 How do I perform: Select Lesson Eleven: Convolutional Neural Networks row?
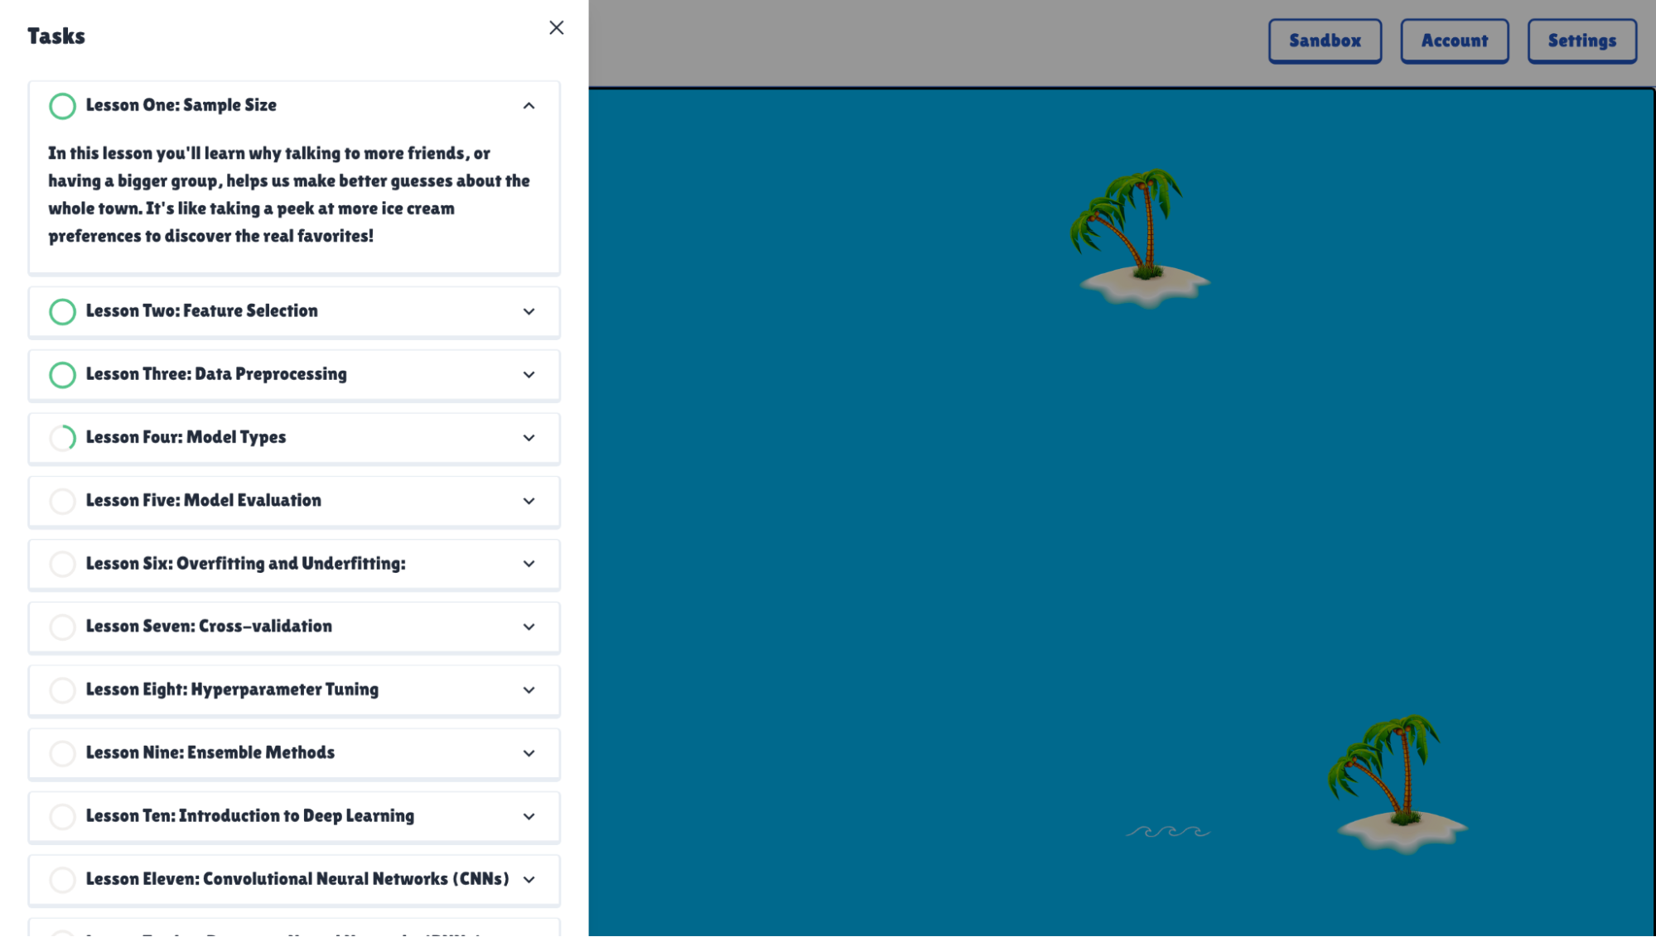pyautogui.click(x=297, y=879)
